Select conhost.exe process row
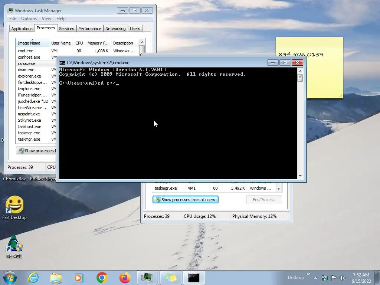The width and height of the screenshot is (380, 285). 36,57
